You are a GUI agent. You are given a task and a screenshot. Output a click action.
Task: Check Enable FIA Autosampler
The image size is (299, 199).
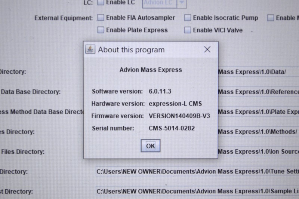[101, 18]
